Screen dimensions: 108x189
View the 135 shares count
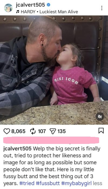pyautogui.click(x=62, y=131)
